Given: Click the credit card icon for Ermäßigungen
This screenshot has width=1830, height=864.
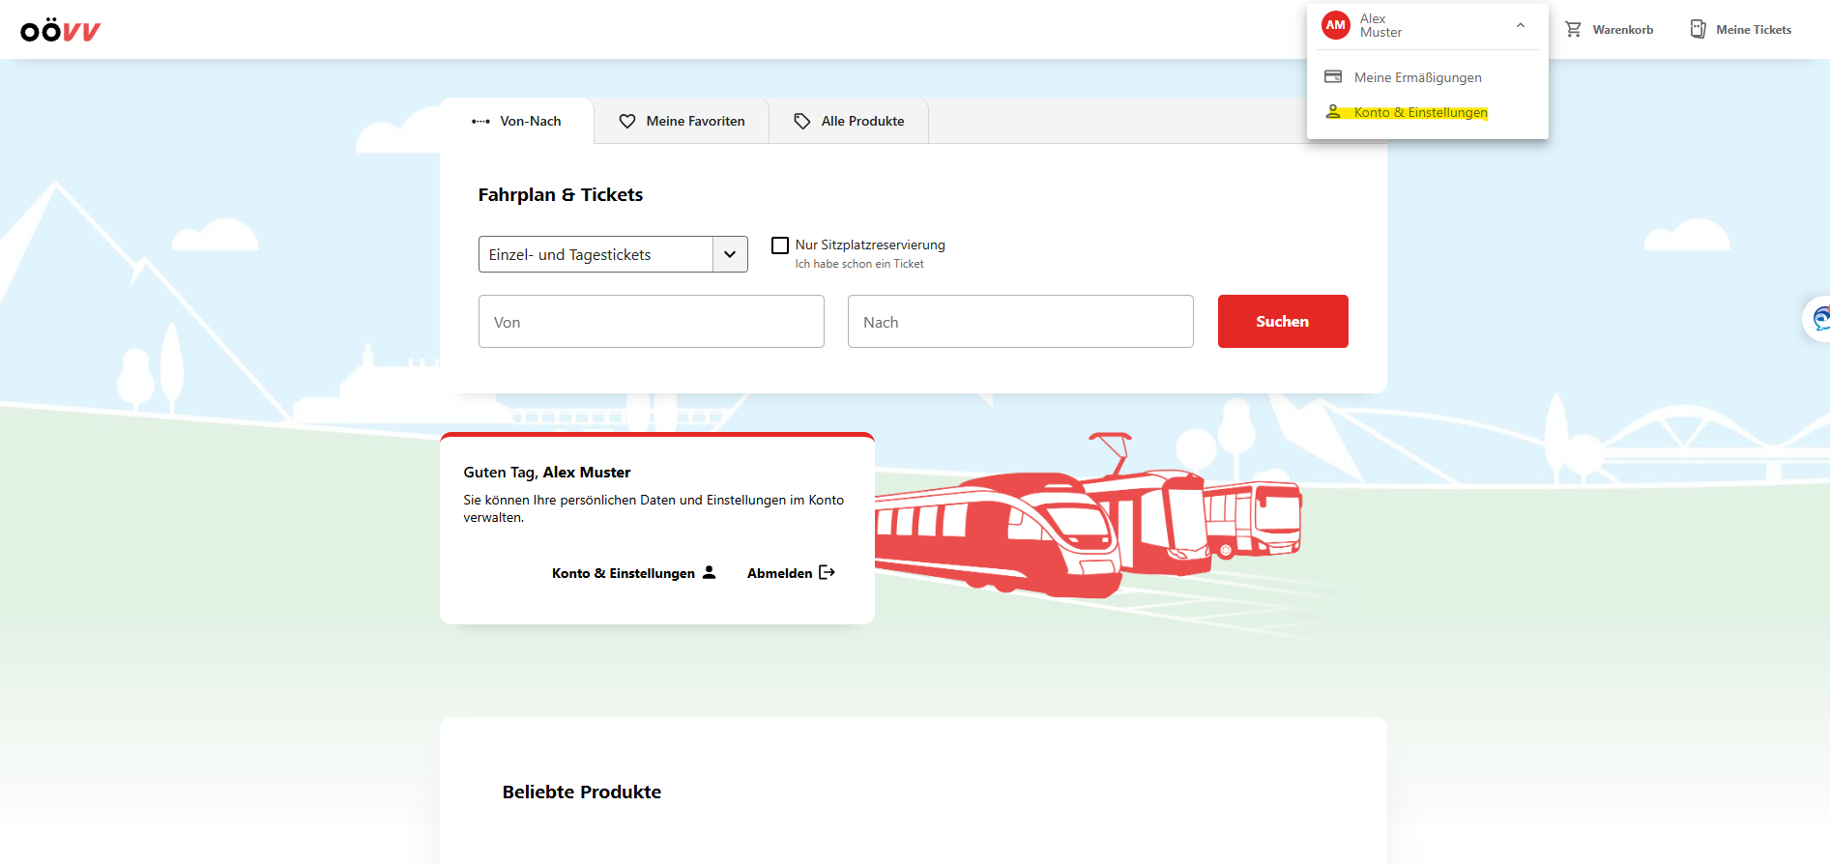Looking at the screenshot, I should click(x=1333, y=77).
